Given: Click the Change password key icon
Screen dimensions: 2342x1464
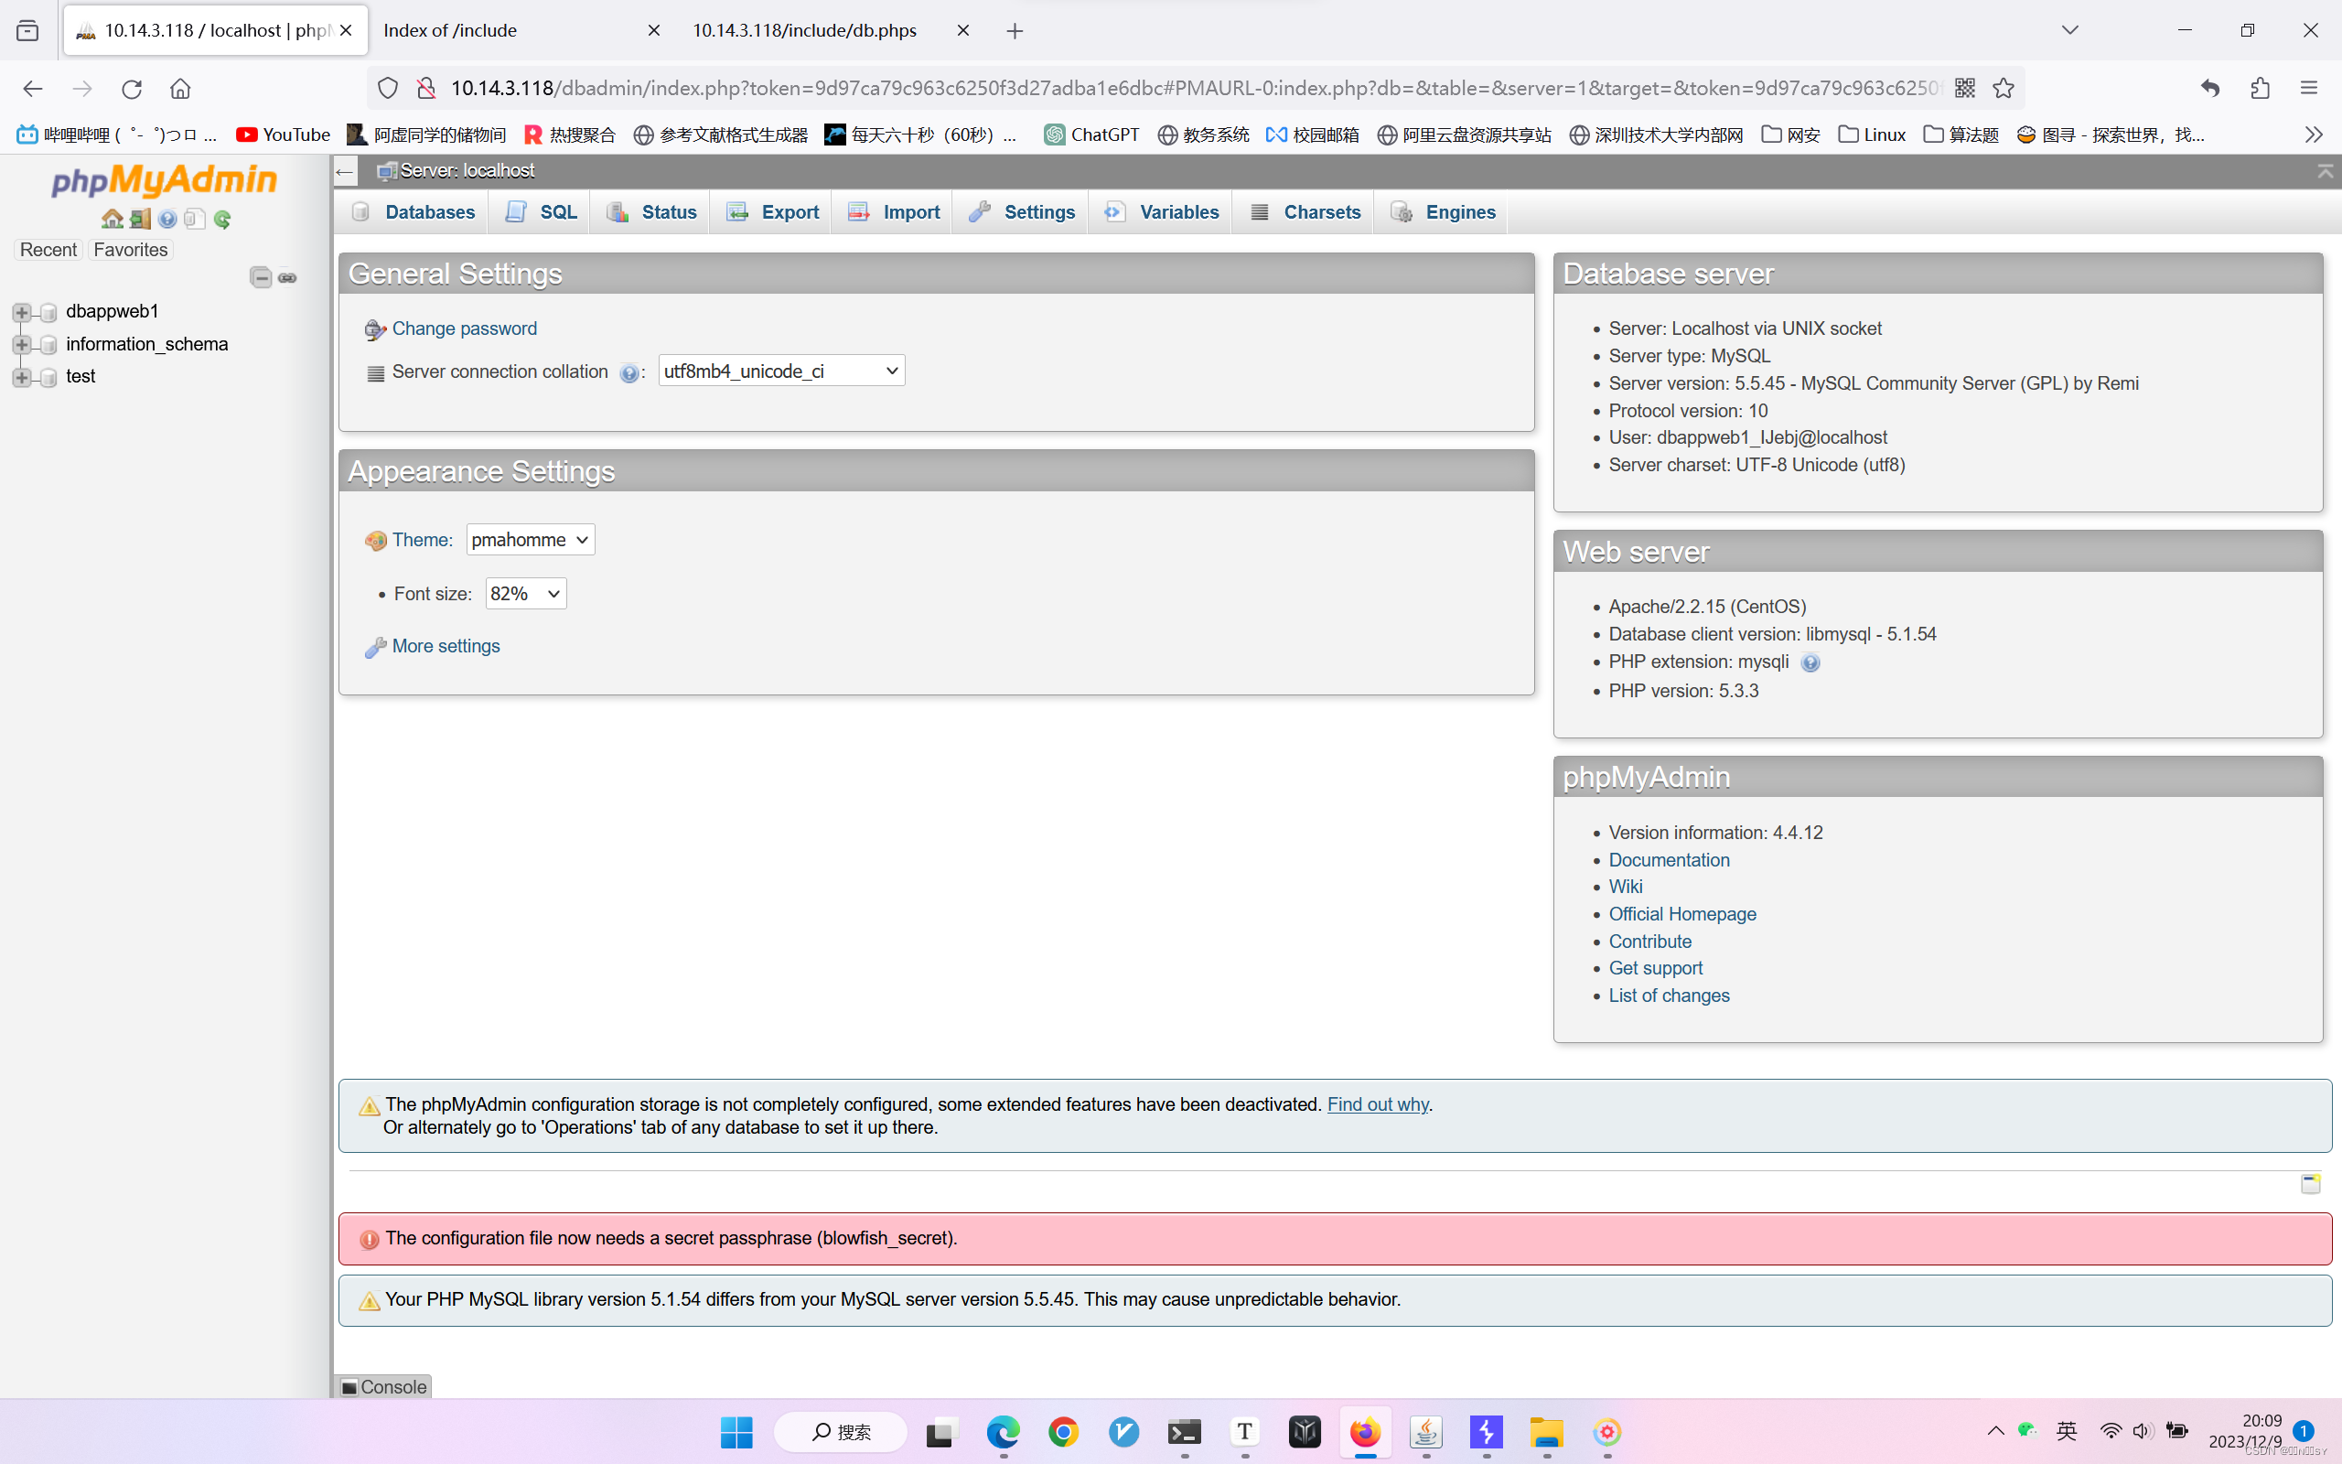Looking at the screenshot, I should 374,329.
